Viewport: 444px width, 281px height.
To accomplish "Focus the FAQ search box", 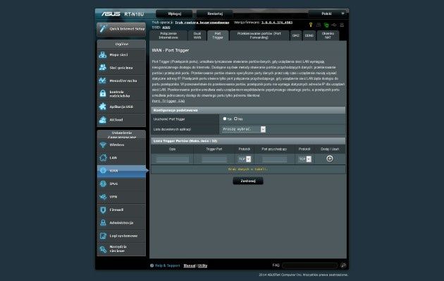I will point(310,265).
